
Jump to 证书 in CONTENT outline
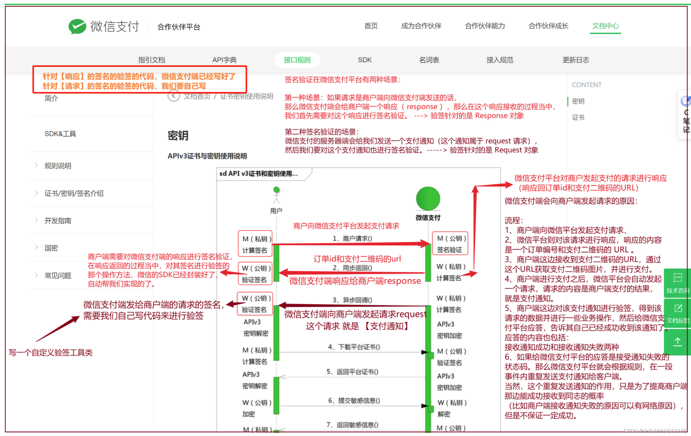578,117
